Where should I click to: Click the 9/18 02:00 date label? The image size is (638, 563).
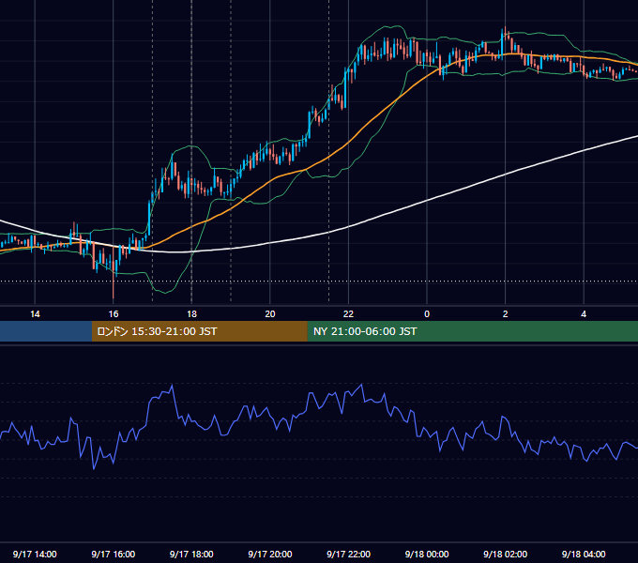pos(506,554)
